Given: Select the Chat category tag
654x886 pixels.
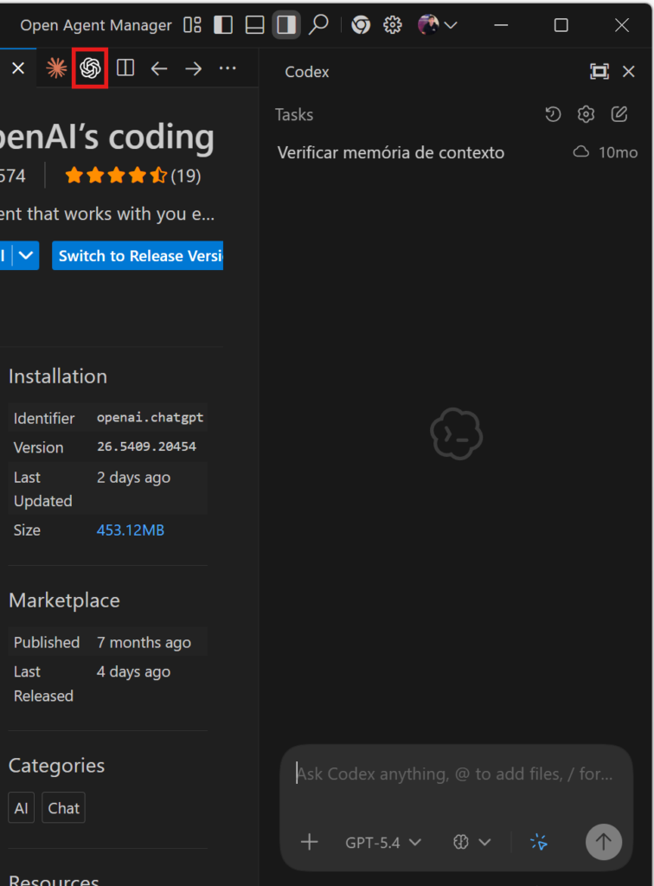Looking at the screenshot, I should [64, 808].
